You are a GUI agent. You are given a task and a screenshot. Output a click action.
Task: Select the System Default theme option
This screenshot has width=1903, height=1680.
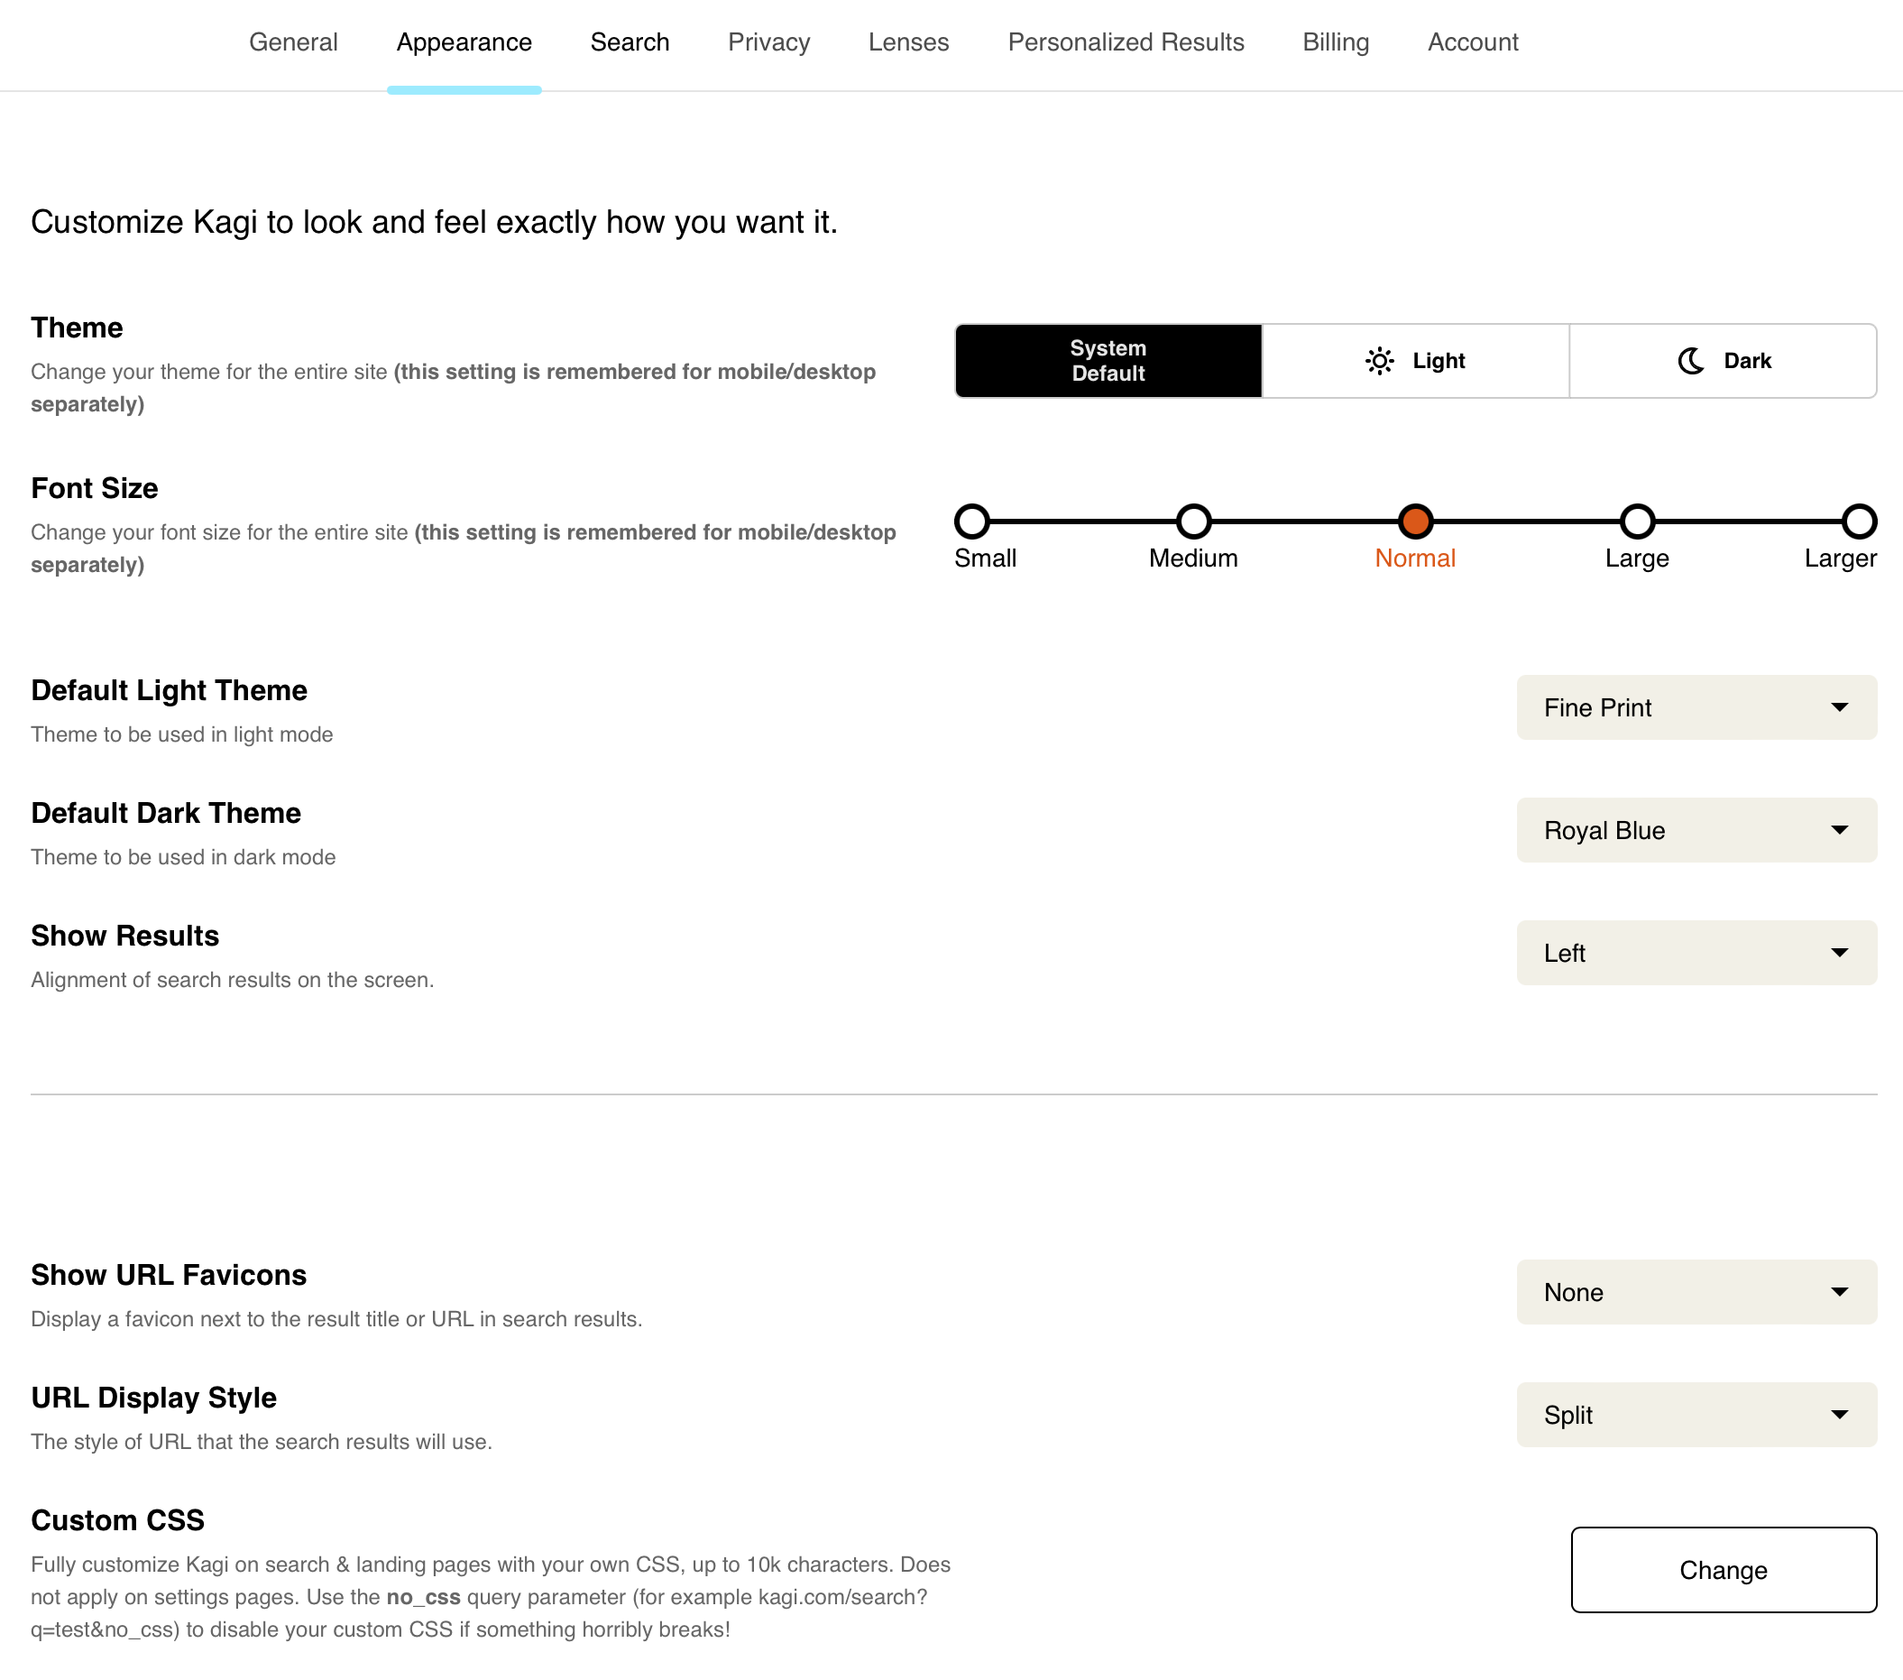point(1107,360)
